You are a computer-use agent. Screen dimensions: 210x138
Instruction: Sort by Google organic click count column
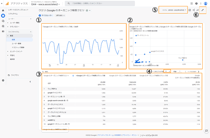coord(91,76)
